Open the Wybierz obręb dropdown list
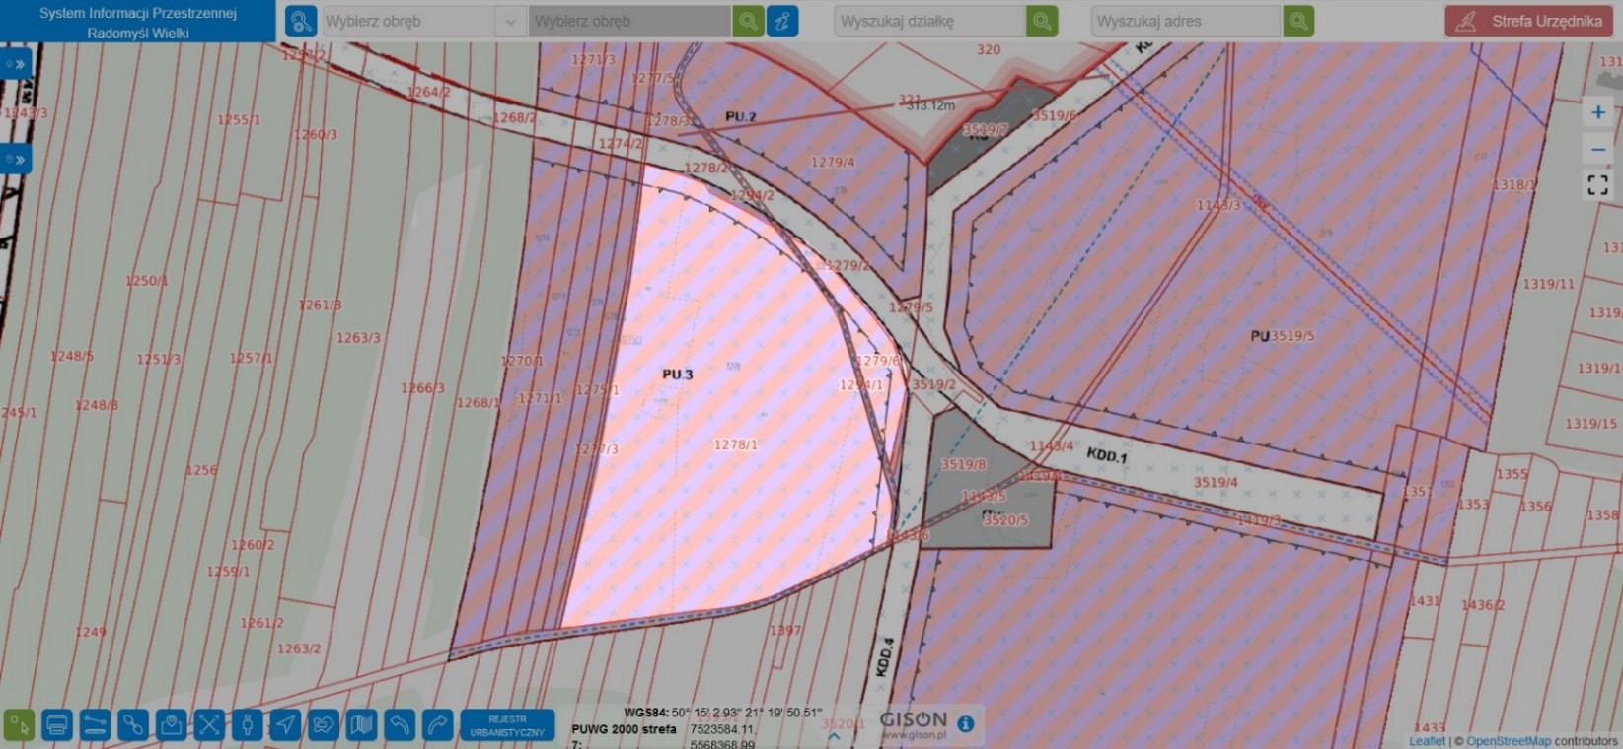 tap(510, 21)
